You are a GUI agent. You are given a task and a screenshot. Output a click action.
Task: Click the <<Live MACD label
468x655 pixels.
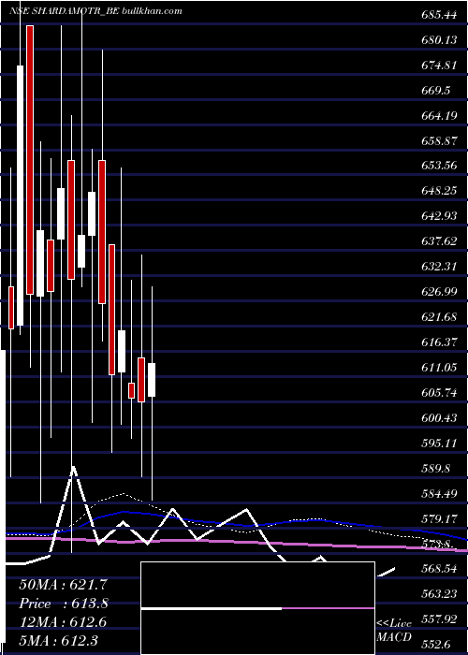(x=394, y=630)
